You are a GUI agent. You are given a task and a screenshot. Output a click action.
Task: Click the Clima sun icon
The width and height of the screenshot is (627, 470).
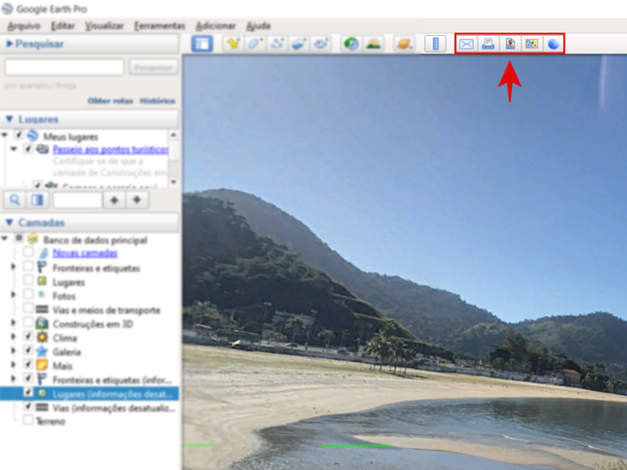point(42,337)
